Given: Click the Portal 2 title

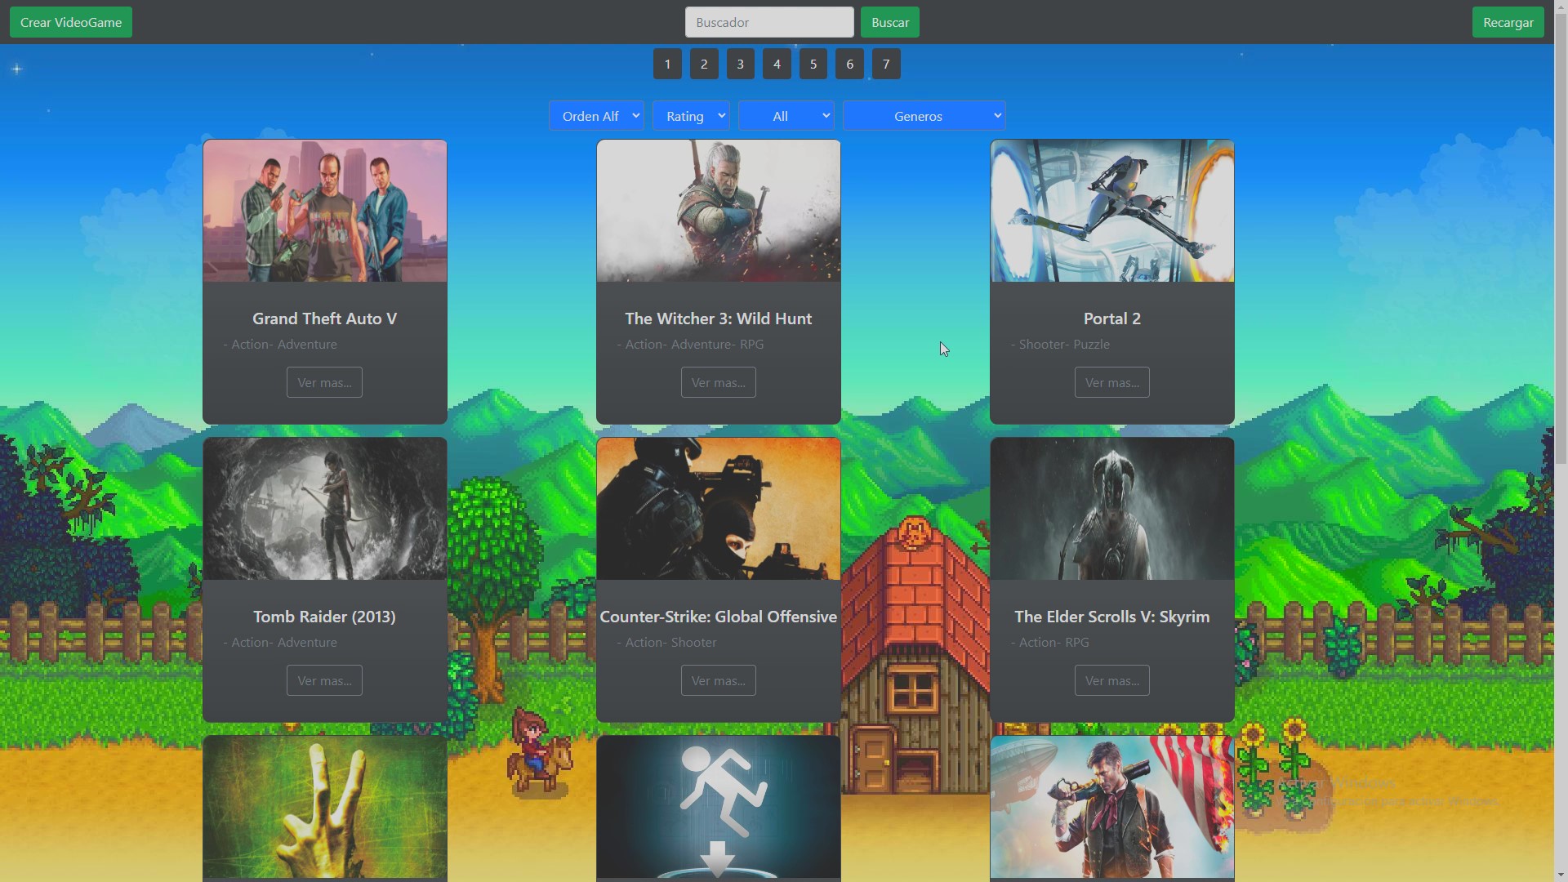Looking at the screenshot, I should tap(1112, 318).
